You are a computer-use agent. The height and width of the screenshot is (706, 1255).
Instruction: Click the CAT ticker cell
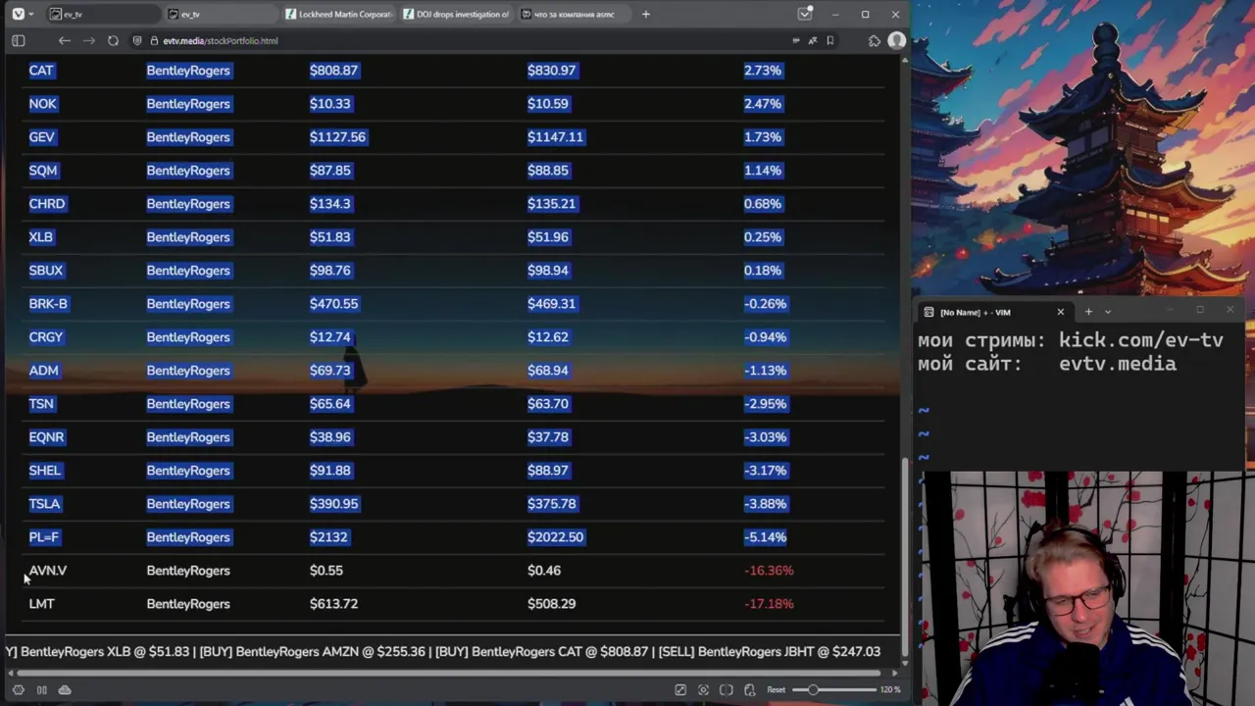[x=41, y=71]
